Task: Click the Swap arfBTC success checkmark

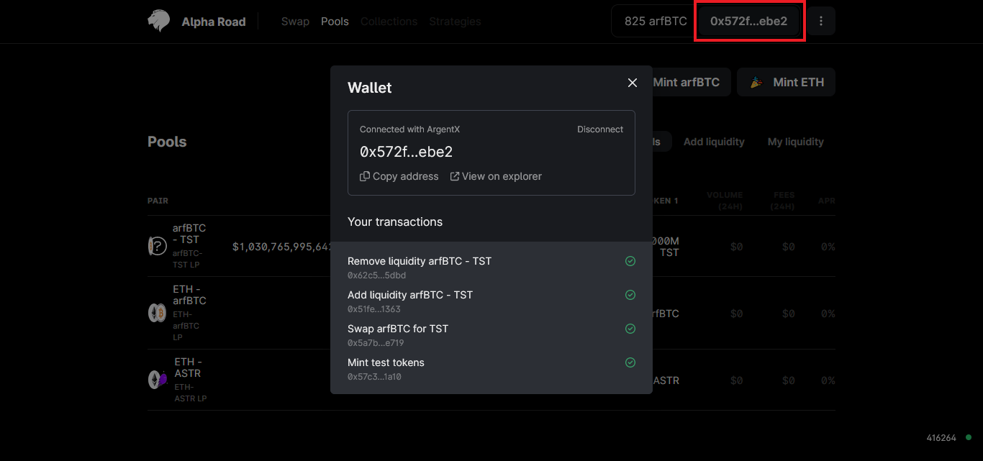Action: click(630, 329)
